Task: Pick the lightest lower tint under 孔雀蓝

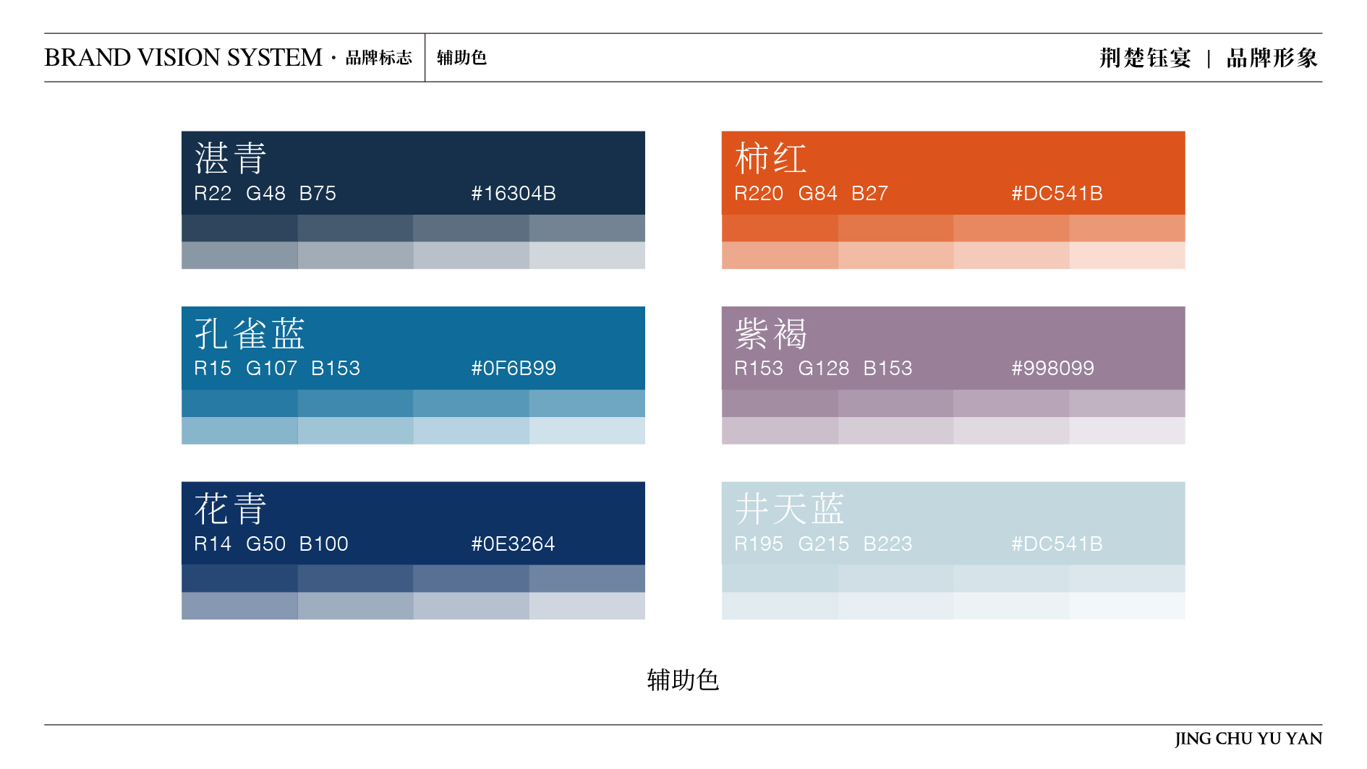Action: 587,431
